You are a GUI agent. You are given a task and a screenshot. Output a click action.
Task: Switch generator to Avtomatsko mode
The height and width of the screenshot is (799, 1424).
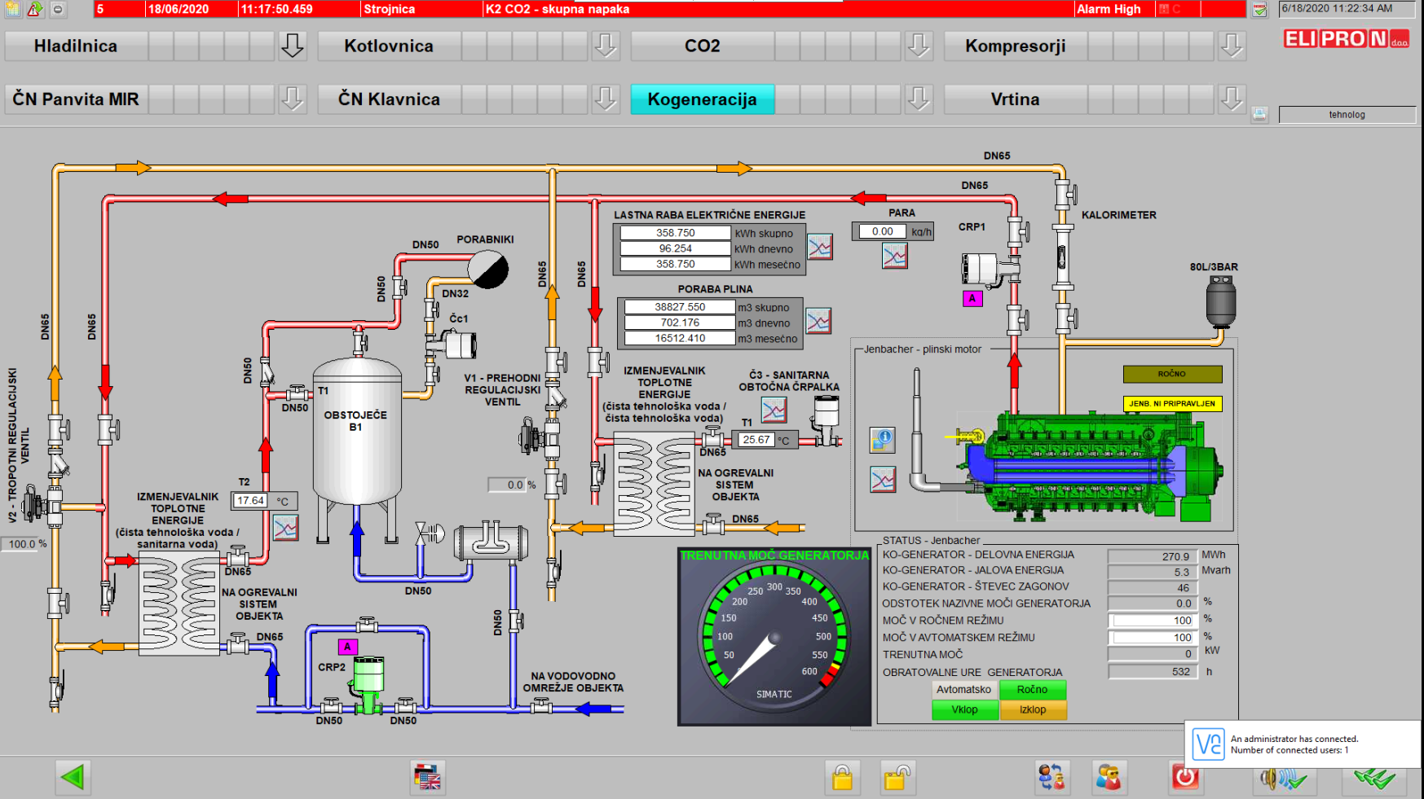964,690
